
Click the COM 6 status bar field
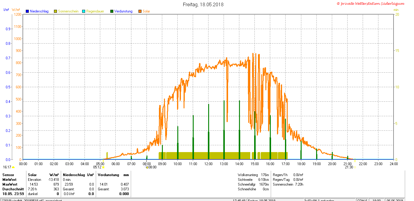[x=362, y=200]
